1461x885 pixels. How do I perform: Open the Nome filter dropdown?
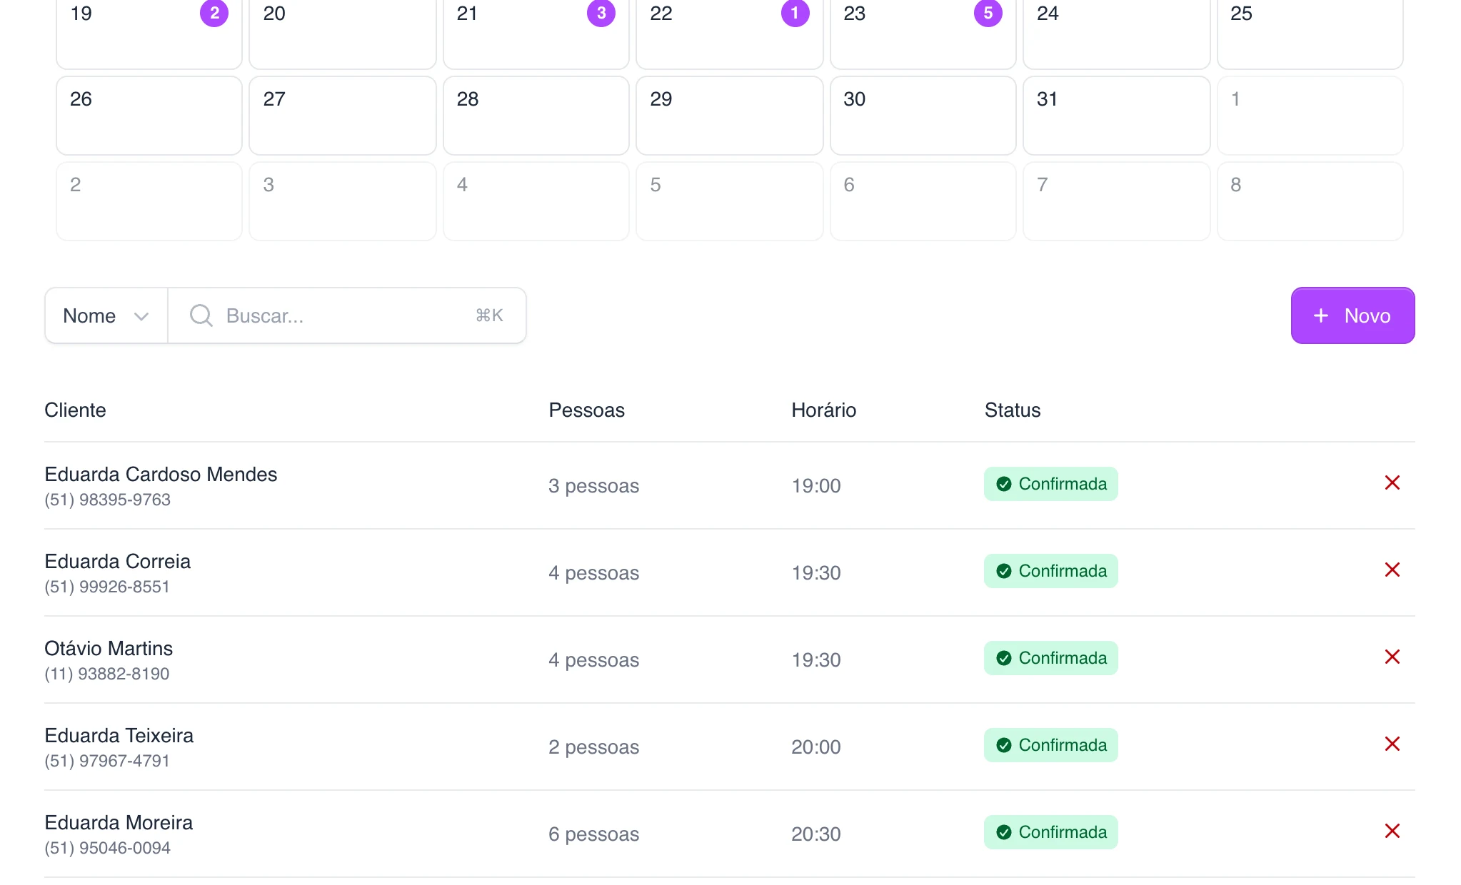pos(106,315)
